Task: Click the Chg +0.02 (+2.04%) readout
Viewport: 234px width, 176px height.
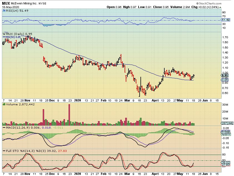Action: (x=205, y=7)
